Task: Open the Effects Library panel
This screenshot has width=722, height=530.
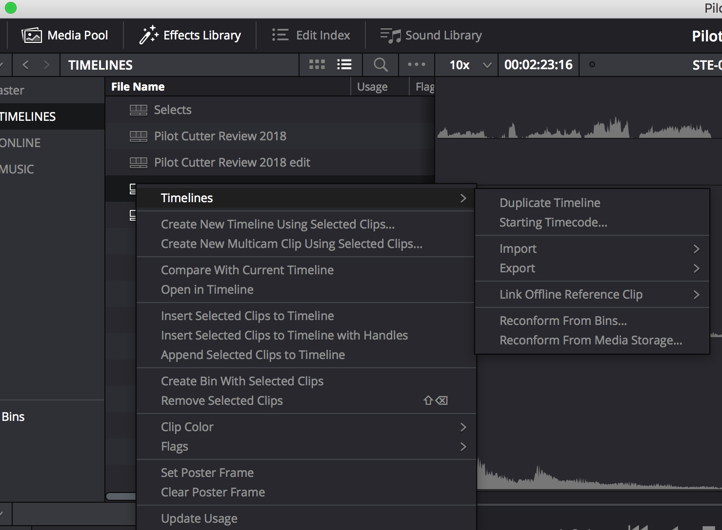Action: click(190, 36)
